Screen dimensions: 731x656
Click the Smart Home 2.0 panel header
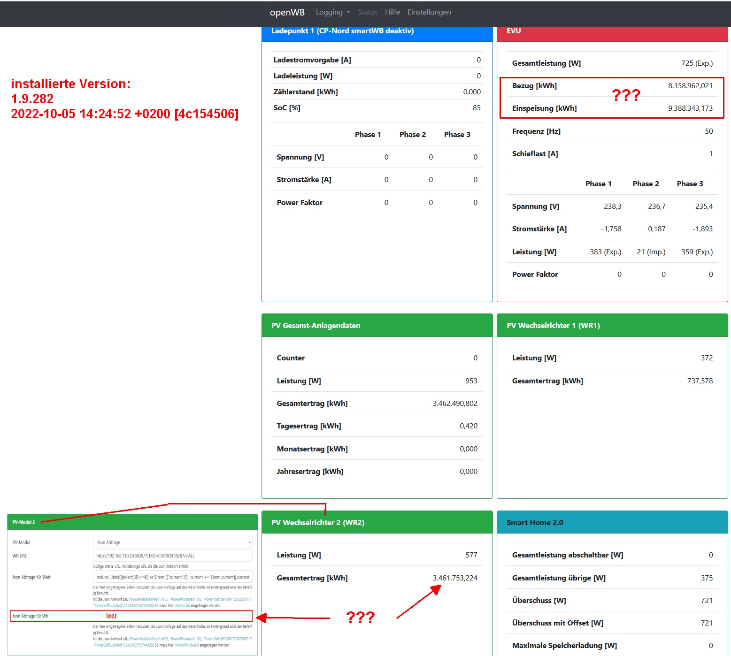point(612,523)
